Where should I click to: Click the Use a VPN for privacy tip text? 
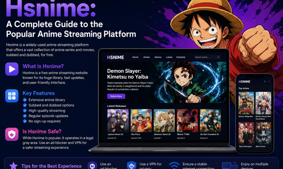point(150,166)
